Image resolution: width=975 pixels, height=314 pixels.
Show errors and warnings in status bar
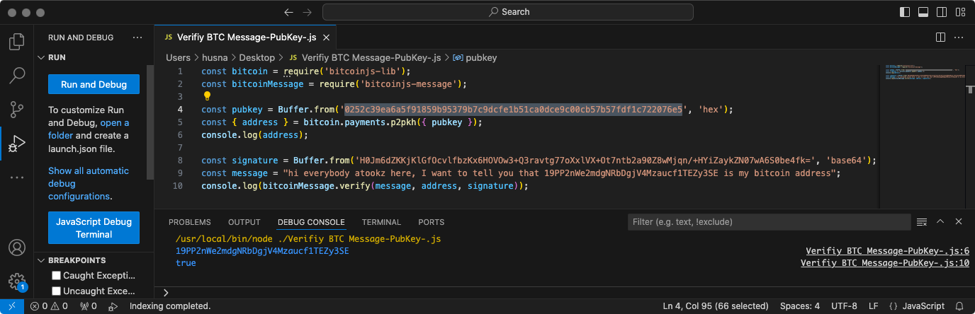coord(49,306)
